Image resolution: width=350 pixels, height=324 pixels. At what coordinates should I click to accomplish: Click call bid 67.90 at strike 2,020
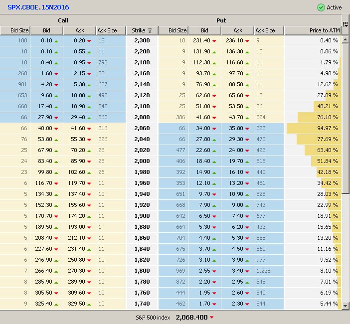tap(47, 150)
